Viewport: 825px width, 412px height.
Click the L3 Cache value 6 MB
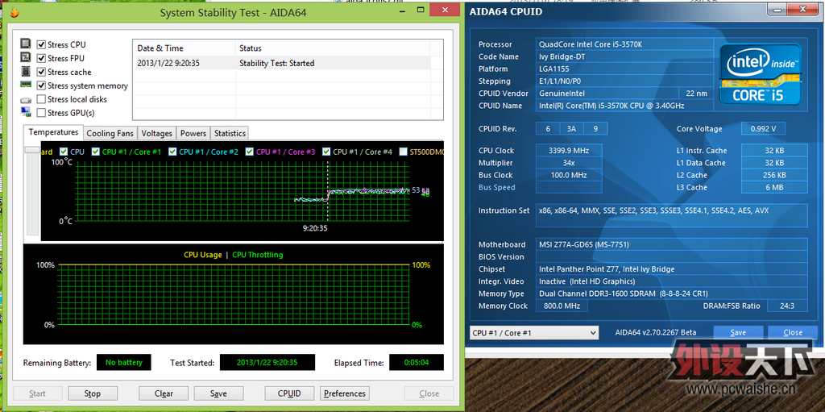[774, 187]
